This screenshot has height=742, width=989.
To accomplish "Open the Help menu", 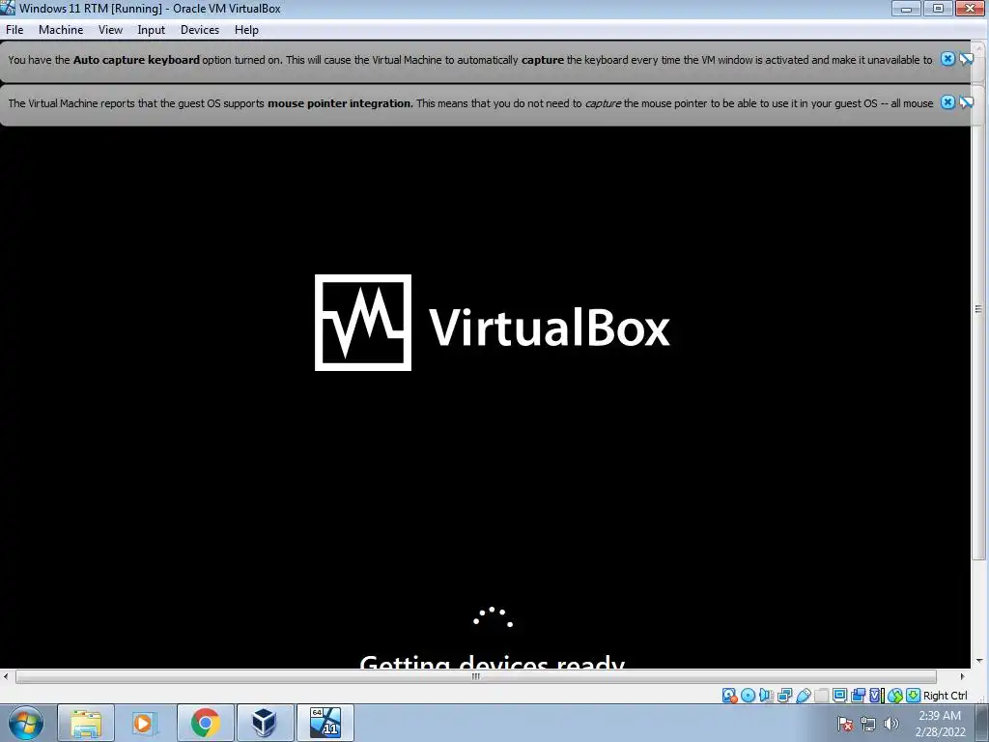I will tap(246, 30).
